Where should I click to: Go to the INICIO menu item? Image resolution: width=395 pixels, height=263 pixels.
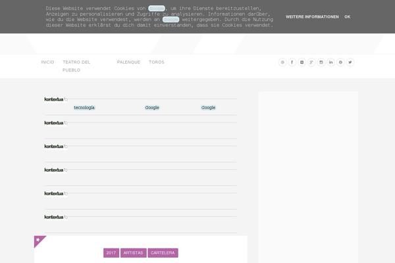[x=47, y=62]
